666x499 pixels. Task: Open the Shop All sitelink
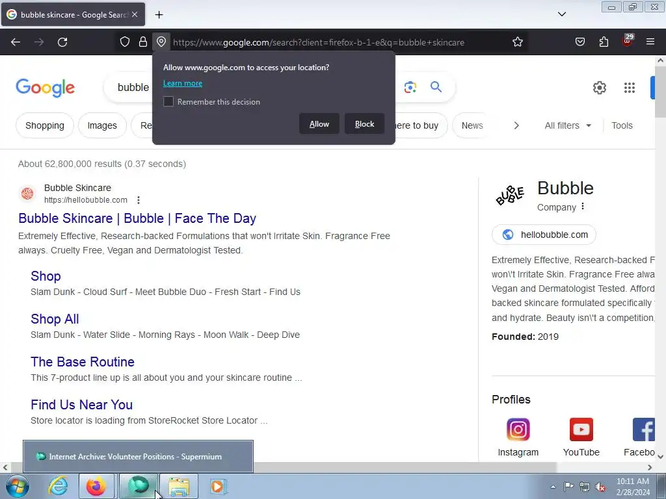[55, 318]
